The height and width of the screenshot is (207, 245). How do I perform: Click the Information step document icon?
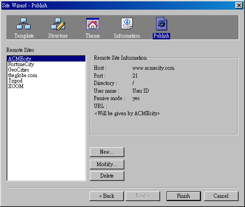(127, 23)
